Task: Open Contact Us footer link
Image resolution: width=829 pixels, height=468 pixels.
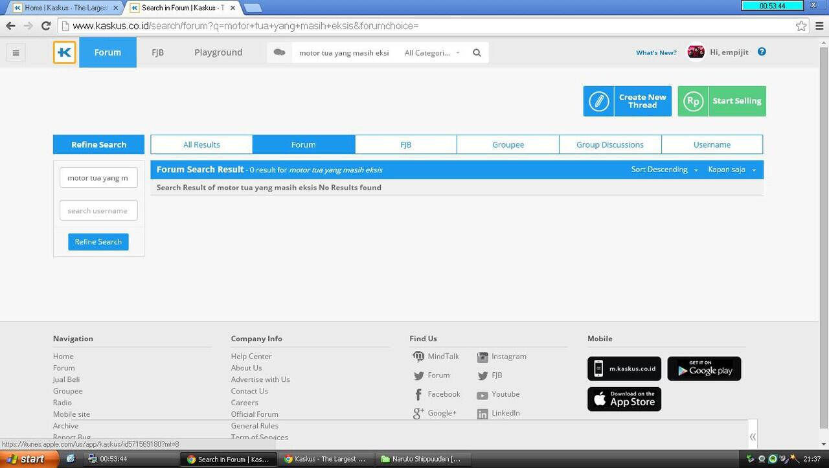Action: [249, 391]
